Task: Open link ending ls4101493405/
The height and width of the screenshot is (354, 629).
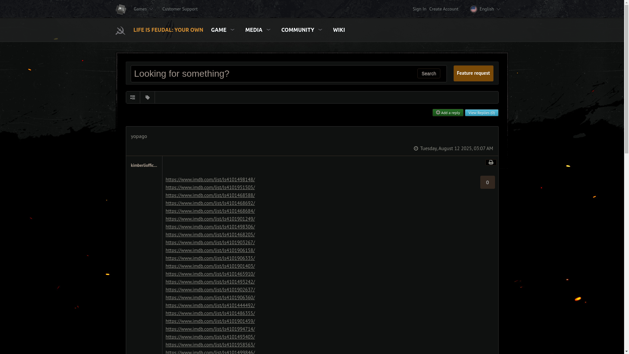Action: (x=210, y=337)
